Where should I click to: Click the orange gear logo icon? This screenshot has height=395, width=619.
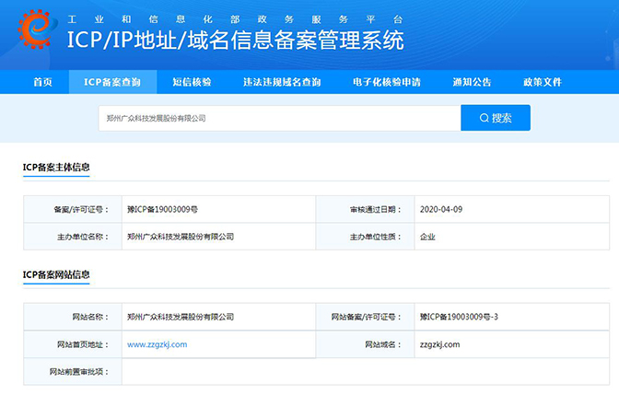click(x=32, y=33)
